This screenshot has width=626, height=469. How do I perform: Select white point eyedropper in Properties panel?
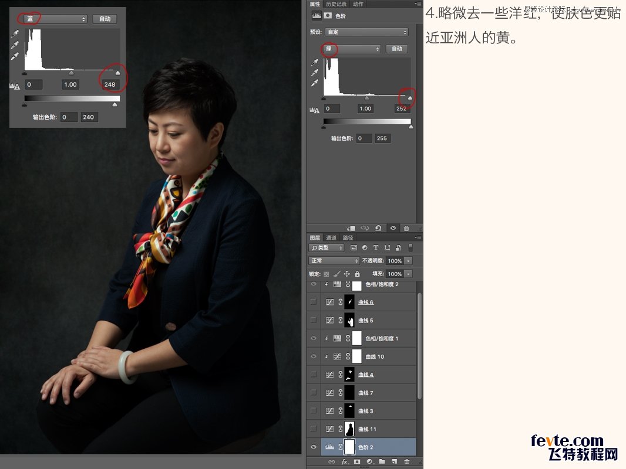coord(315,83)
